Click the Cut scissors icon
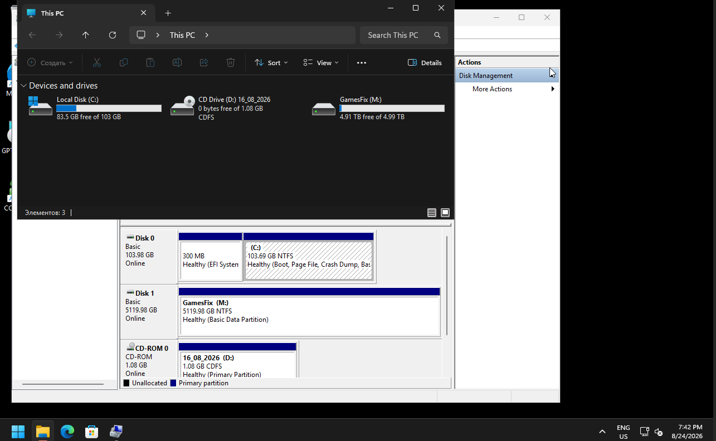 point(97,63)
